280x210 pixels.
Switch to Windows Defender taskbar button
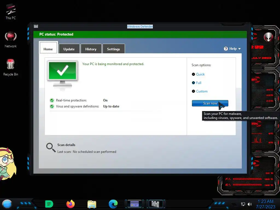click(x=156, y=204)
